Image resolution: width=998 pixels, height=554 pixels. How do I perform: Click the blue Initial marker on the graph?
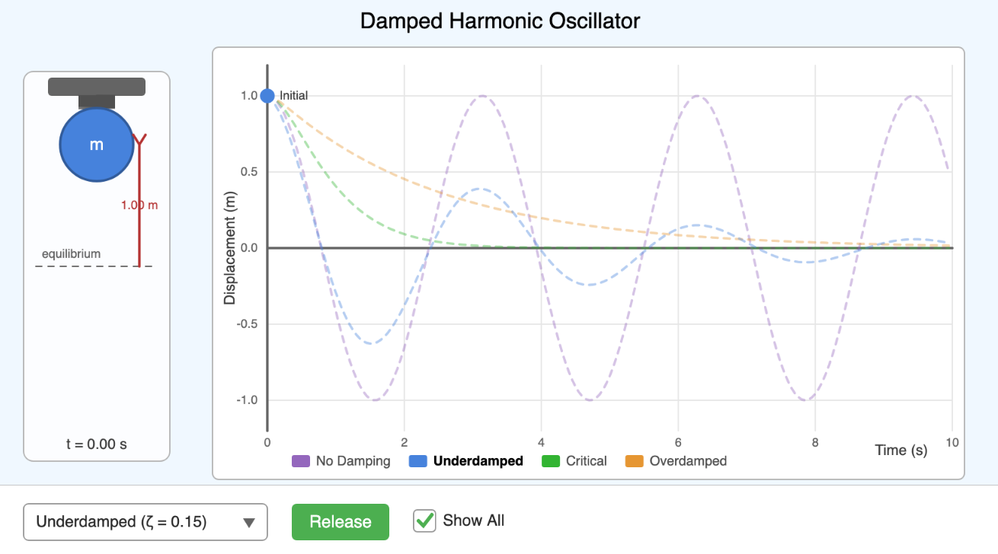267,95
